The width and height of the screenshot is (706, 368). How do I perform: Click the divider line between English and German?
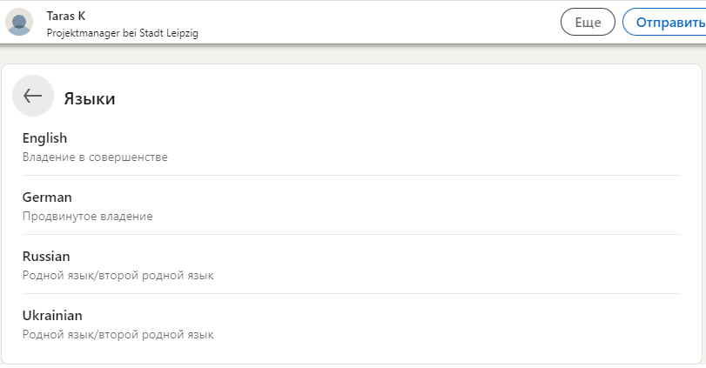pos(351,176)
